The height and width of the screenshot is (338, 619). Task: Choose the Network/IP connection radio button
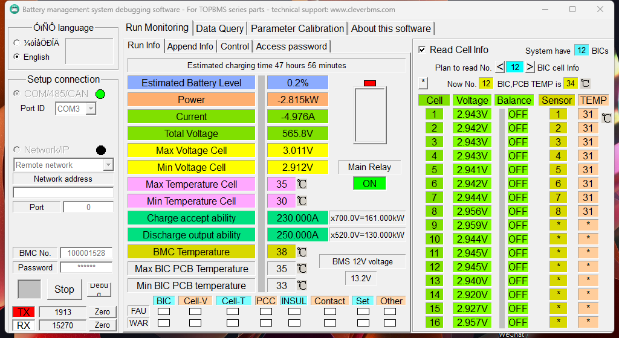[x=16, y=150]
